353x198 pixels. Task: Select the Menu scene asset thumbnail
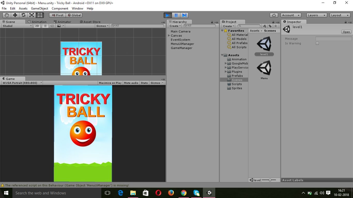tap(264, 68)
